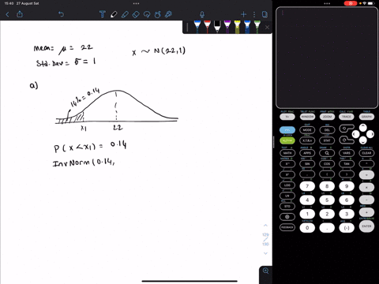The image size is (379, 284).
Task: Tap the calculator MODE key
Action: tap(307, 130)
